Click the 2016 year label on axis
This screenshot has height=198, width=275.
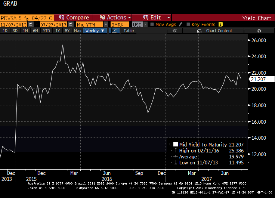107,179
